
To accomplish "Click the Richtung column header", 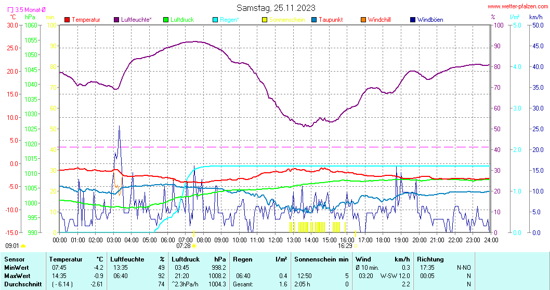I will point(430,259).
